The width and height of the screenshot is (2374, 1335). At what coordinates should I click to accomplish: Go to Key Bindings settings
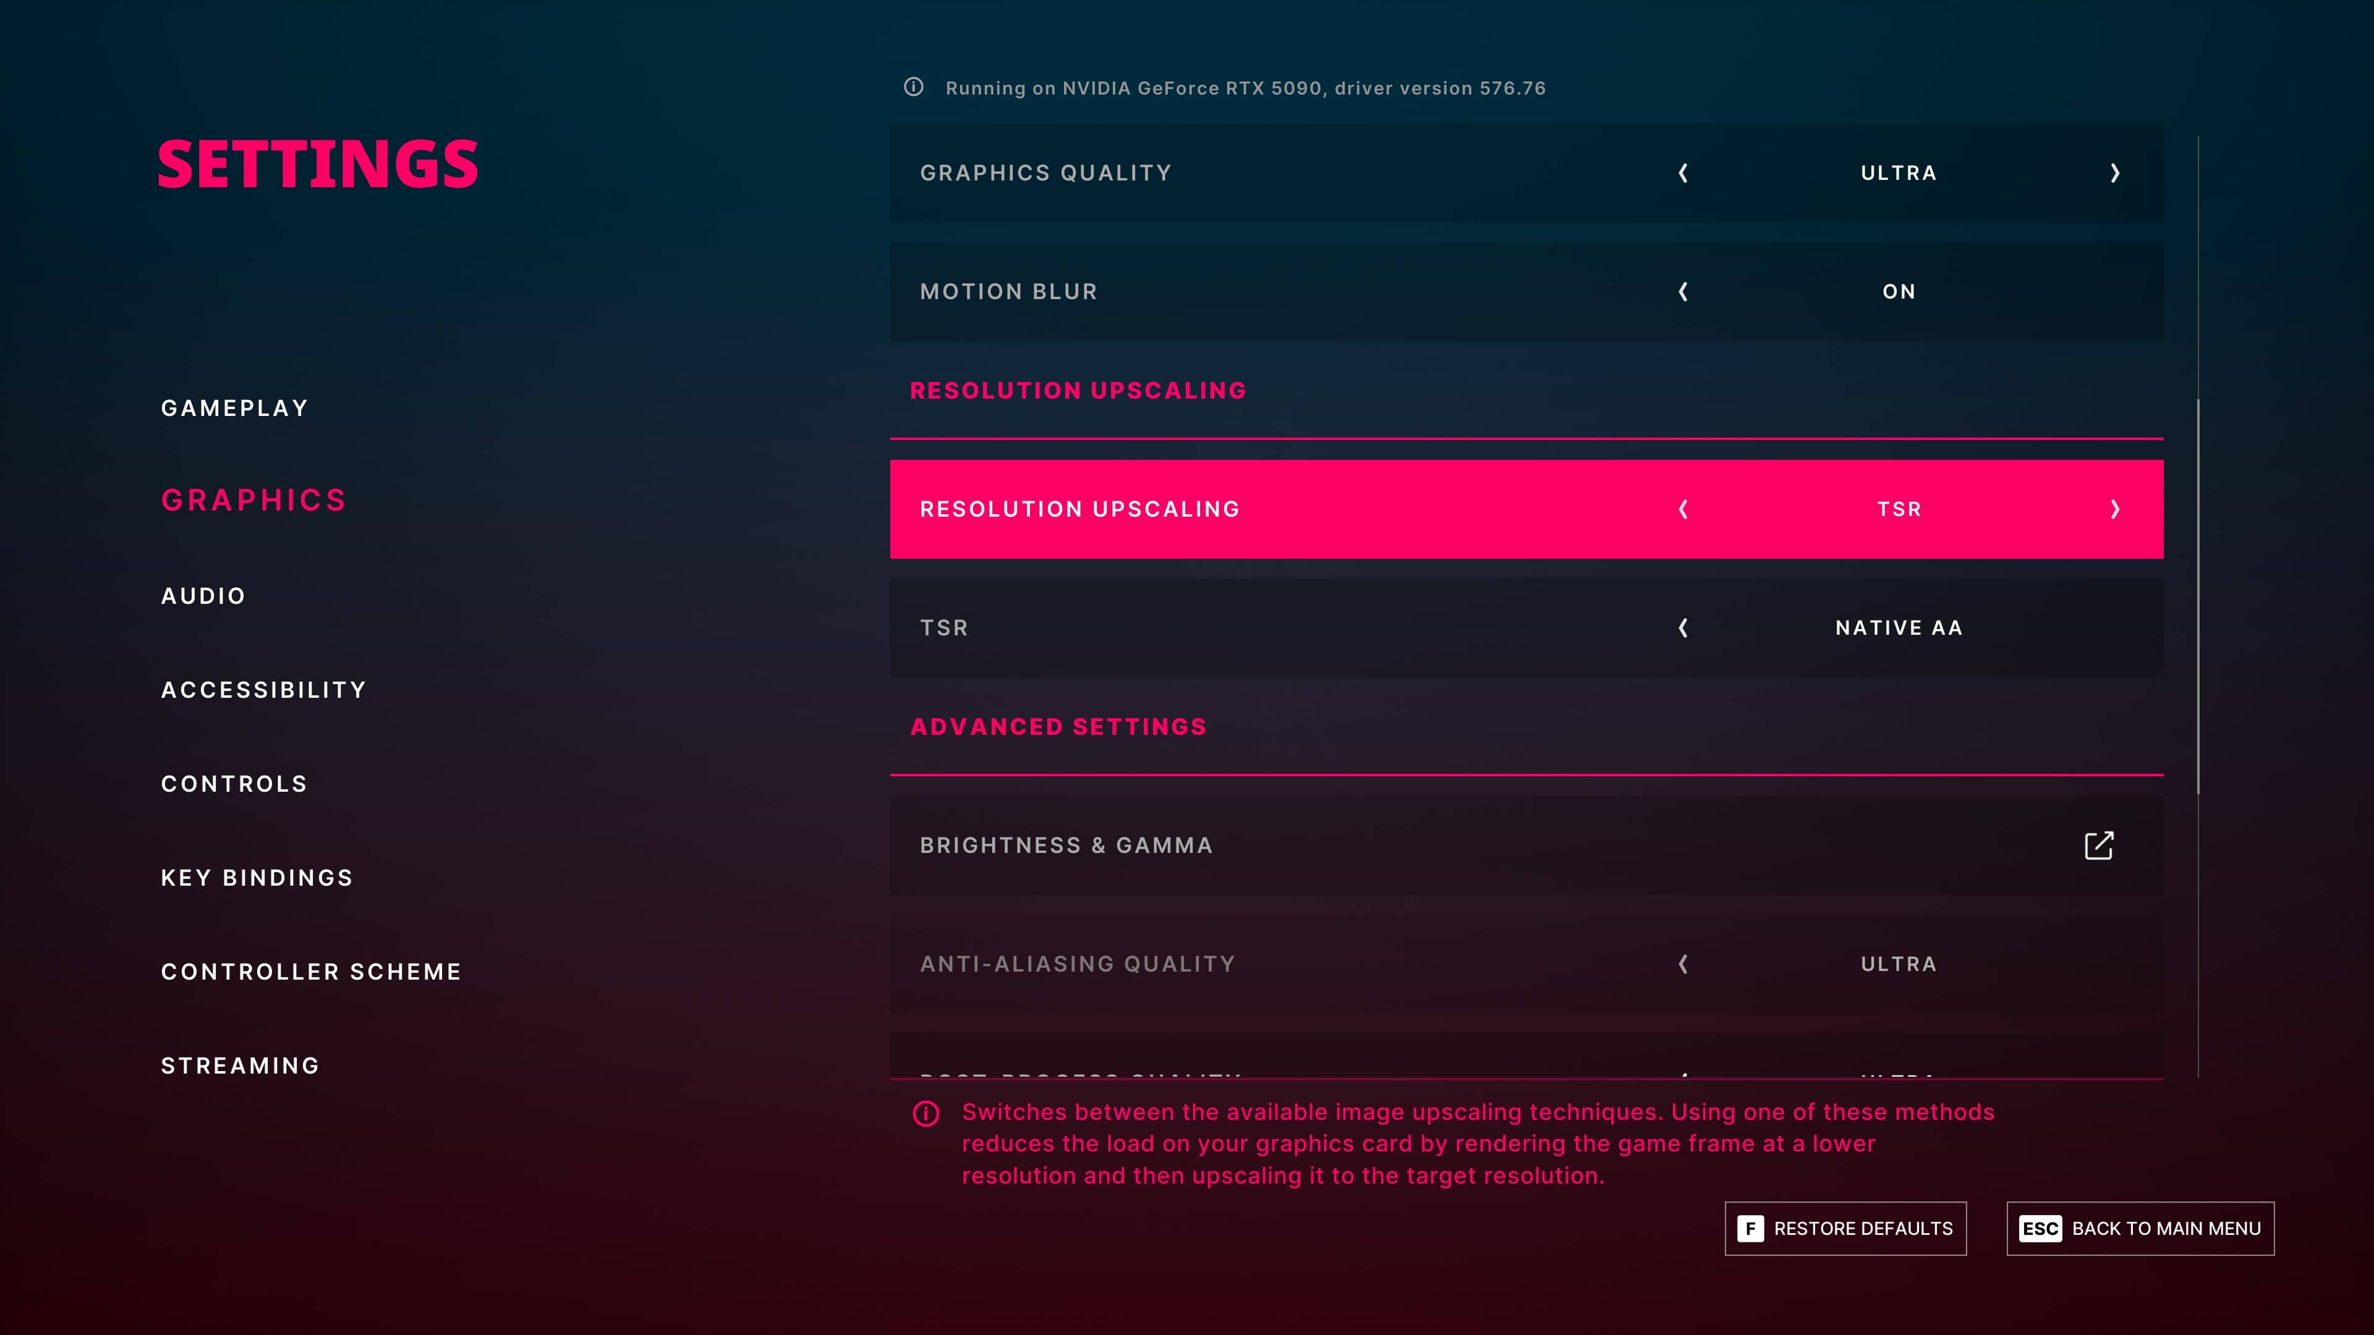coord(257,878)
